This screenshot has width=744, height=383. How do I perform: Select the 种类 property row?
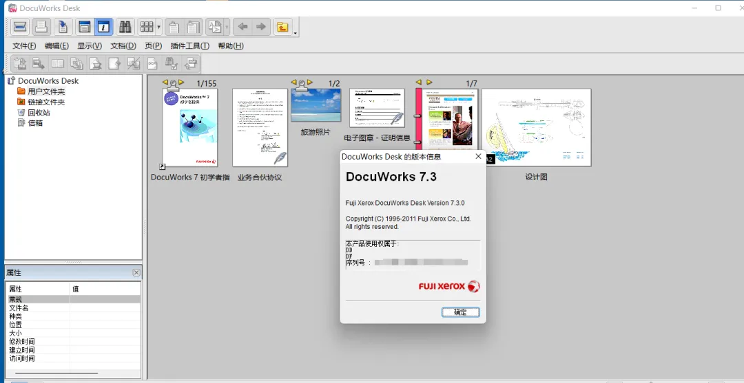pyautogui.click(x=74, y=316)
